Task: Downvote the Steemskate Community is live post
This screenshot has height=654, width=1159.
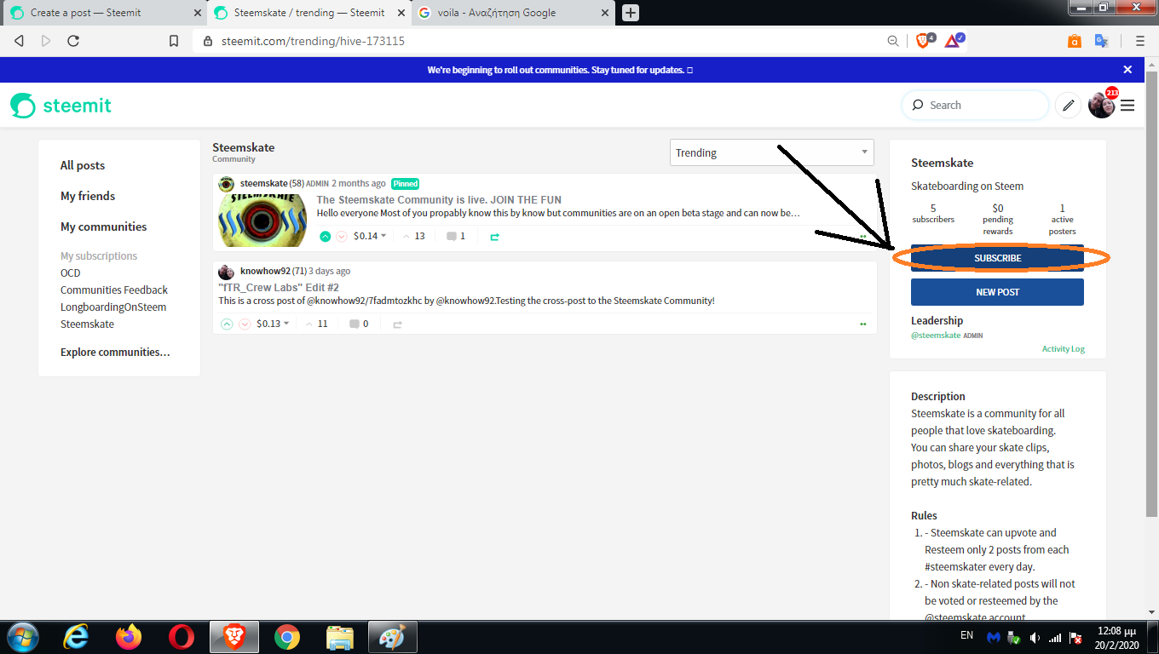Action: coord(342,236)
